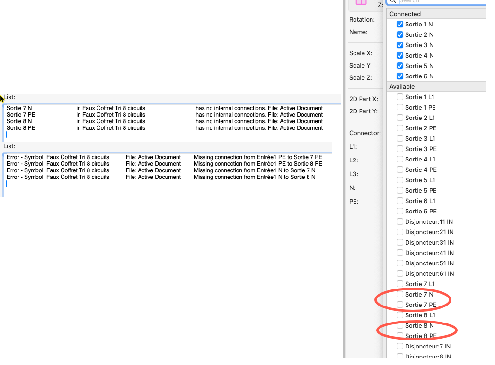The image size is (495, 365).
Task: Check the Sortie 7 PE checkbox
Action: coord(400,305)
